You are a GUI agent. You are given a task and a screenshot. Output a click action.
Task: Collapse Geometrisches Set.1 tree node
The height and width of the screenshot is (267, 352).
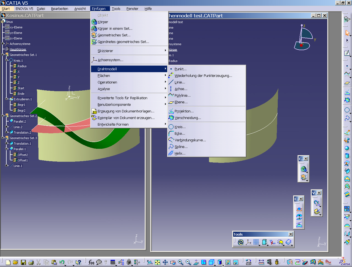(x=3, y=55)
